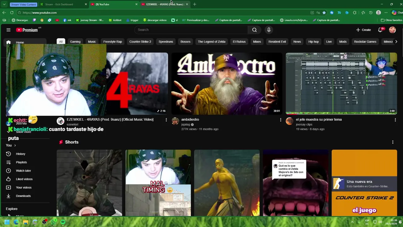
Task: Switch to Stream - Kick Dashboard tab
Action: [x=63, y=4]
